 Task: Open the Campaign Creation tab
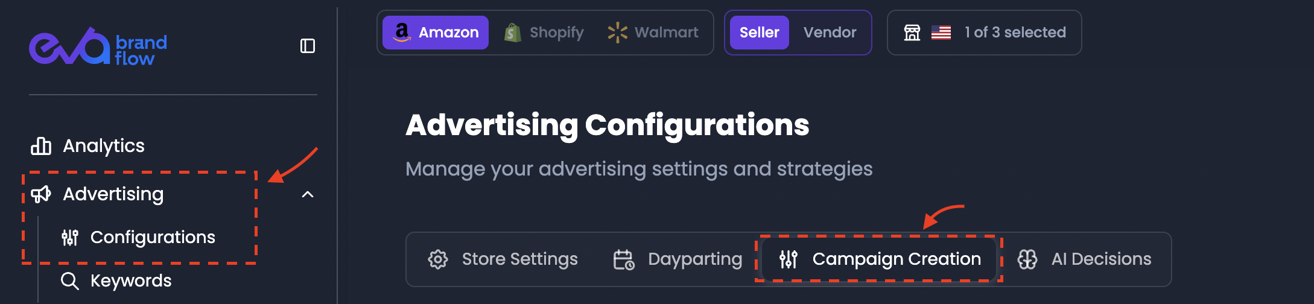879,259
